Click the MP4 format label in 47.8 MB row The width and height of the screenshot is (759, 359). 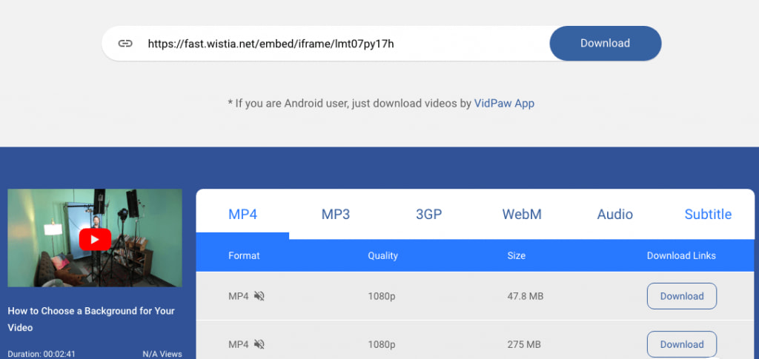click(x=238, y=296)
